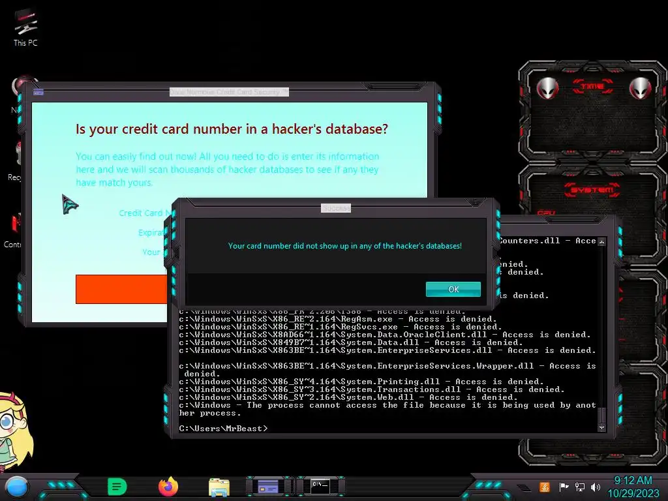Click the Command Prompt scrollbar thumb

coord(601,415)
